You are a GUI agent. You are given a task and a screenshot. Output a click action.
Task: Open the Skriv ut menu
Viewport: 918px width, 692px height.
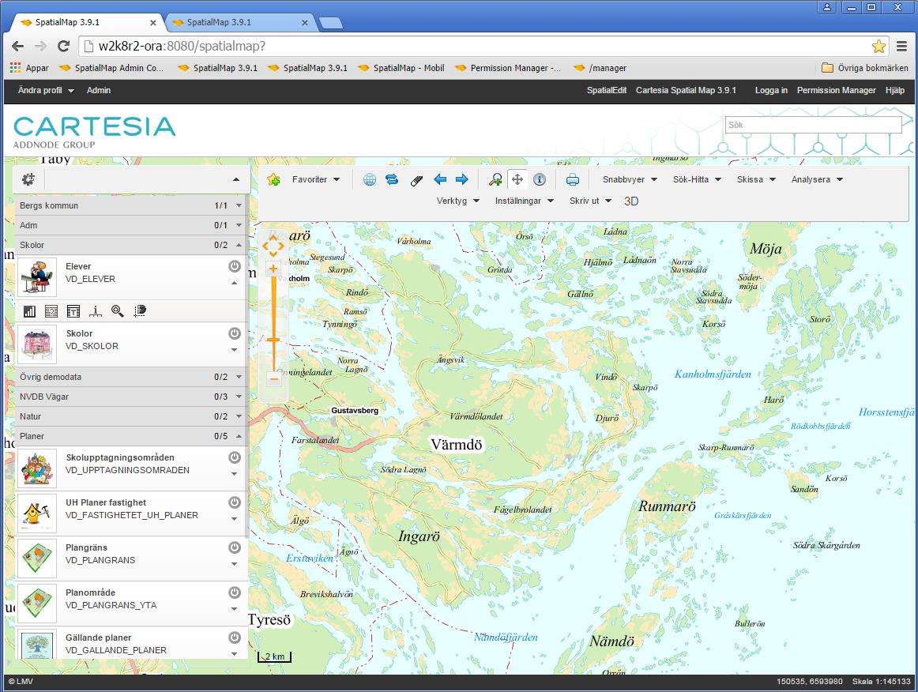tap(590, 201)
